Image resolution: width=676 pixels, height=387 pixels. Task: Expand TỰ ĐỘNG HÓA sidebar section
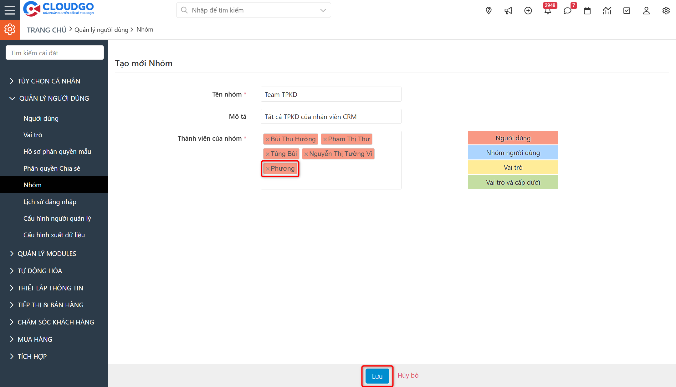pos(40,271)
